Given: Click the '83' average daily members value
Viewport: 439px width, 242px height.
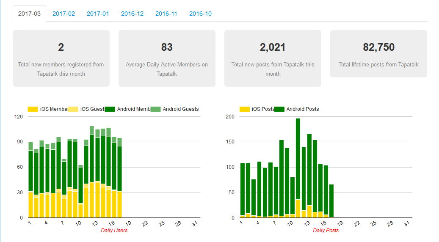Looking at the screenshot, I should [x=167, y=47].
